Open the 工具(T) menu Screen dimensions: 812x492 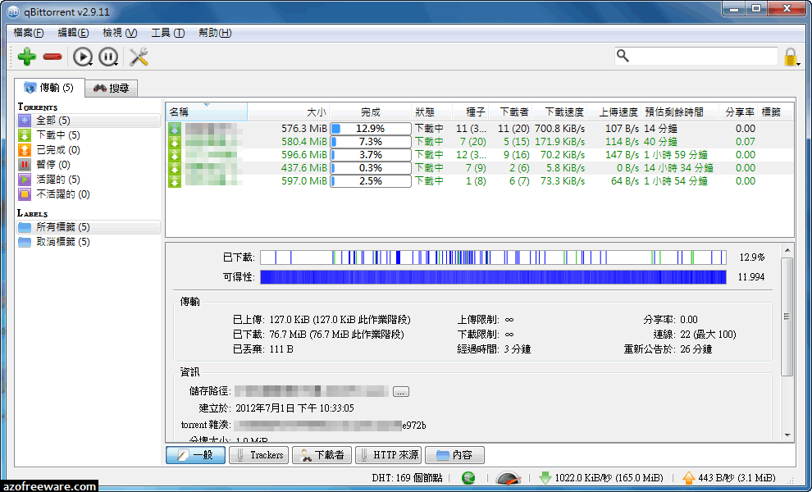167,33
